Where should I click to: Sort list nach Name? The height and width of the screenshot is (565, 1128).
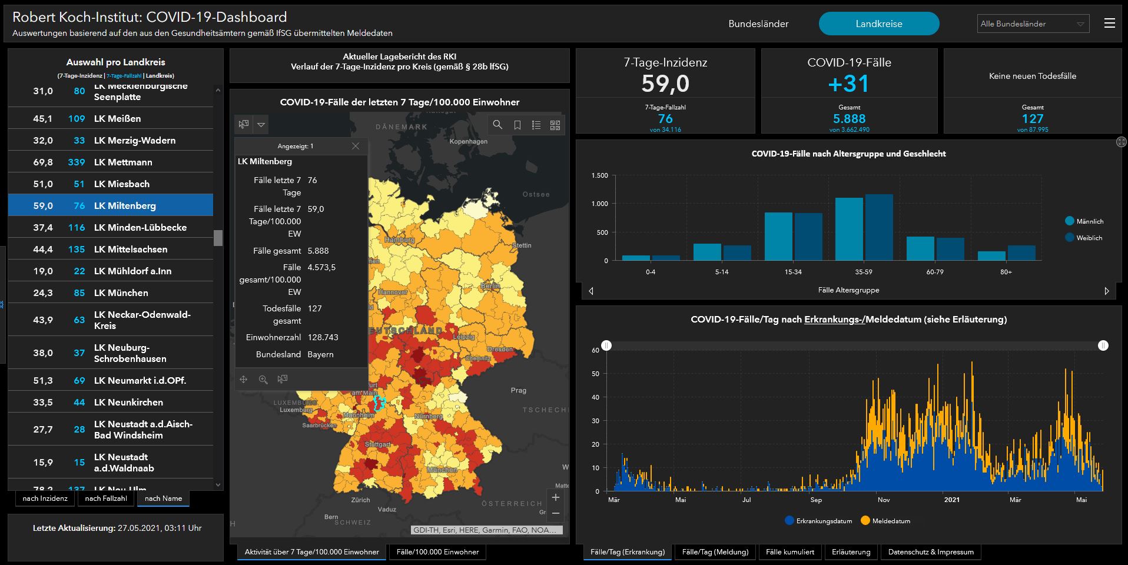(163, 498)
